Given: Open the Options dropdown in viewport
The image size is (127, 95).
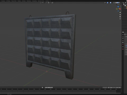Looking at the screenshot, I should pyautogui.click(x=119, y=4).
